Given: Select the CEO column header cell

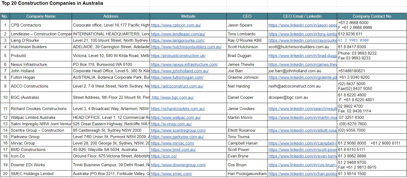Looking at the screenshot, I should coord(247,16).
